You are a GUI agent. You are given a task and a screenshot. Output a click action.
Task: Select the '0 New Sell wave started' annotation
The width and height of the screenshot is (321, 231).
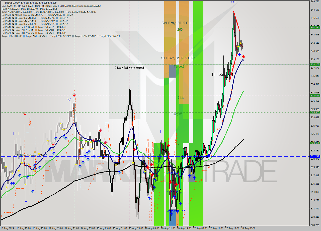(129, 68)
